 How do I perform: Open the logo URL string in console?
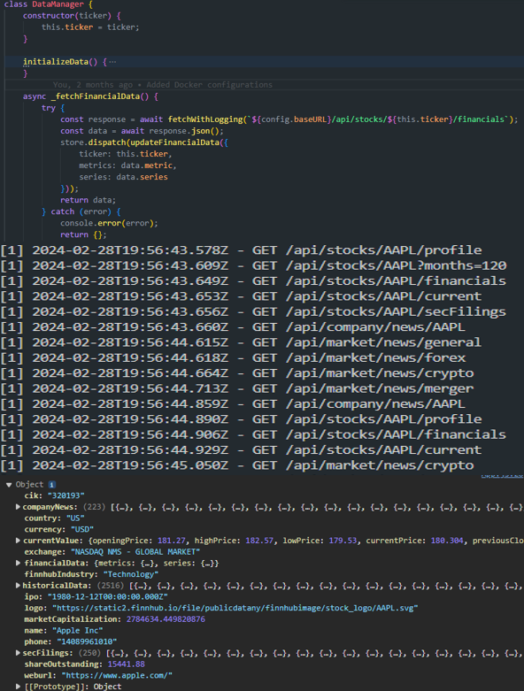point(235,608)
